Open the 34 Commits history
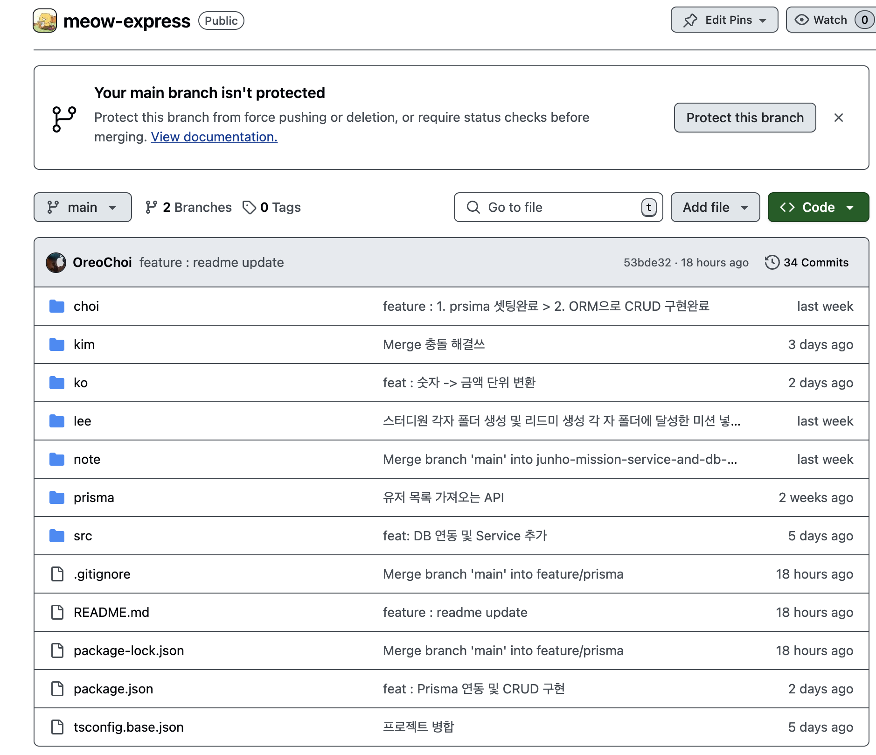The width and height of the screenshot is (876, 755). click(806, 263)
